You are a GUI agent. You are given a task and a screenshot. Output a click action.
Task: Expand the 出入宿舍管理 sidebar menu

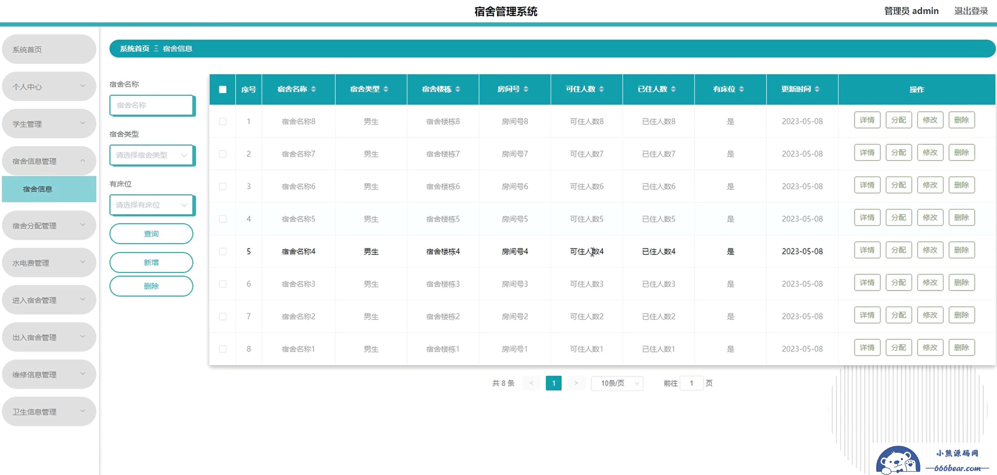pos(49,337)
